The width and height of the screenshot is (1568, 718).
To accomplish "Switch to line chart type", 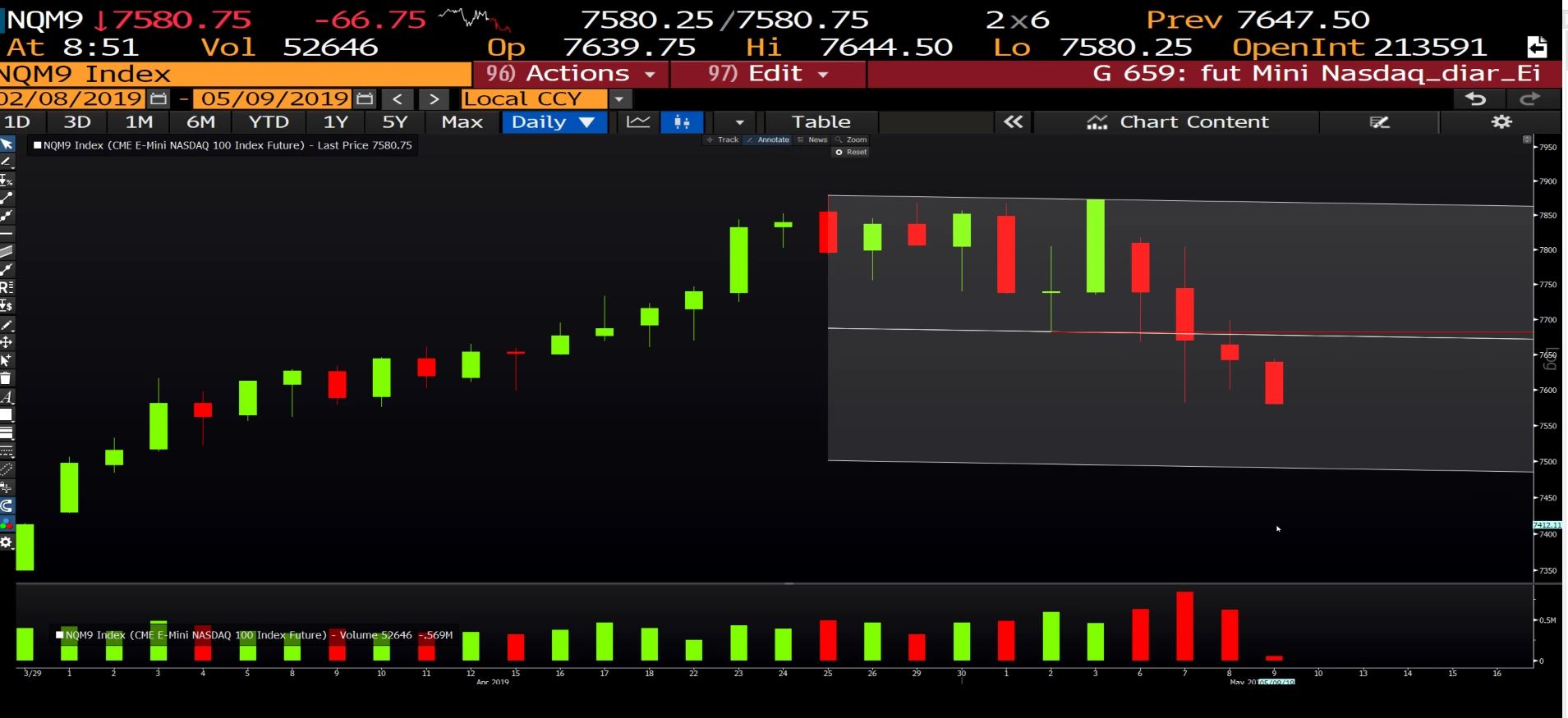I will click(638, 122).
